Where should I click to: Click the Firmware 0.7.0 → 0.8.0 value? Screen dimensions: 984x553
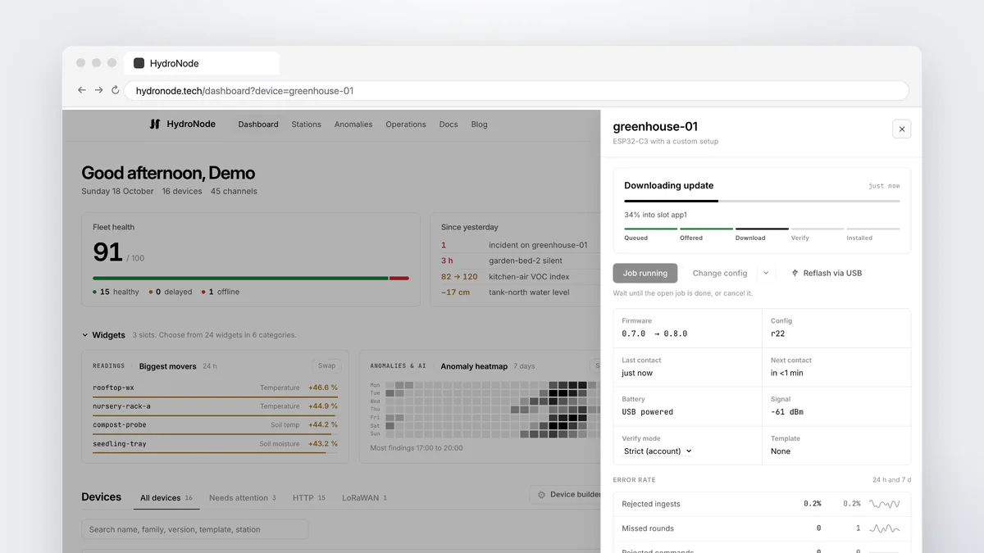tap(654, 333)
